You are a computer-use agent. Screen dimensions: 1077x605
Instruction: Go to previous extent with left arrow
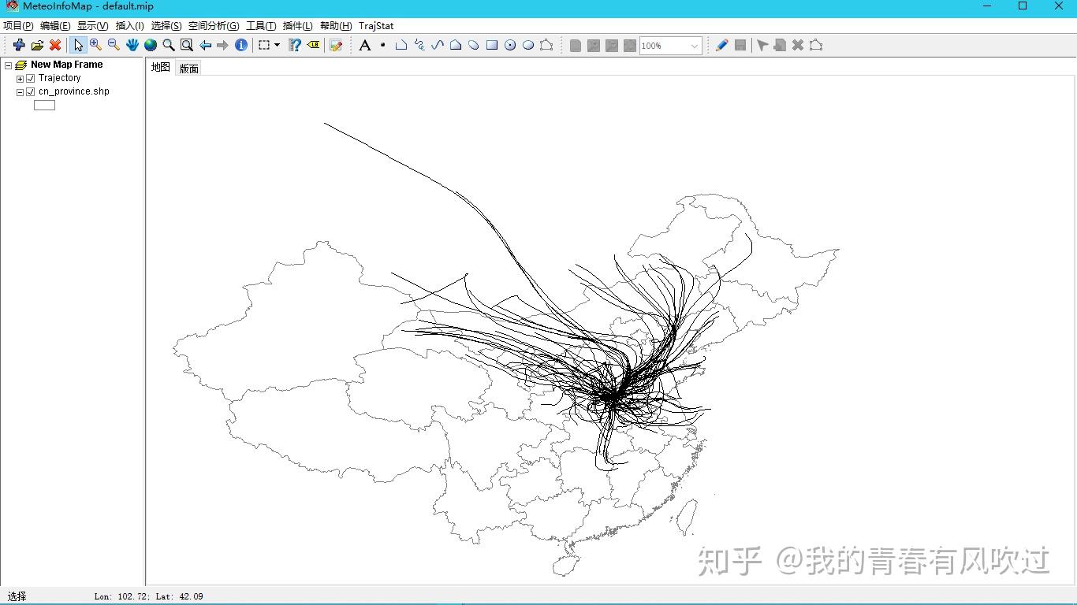(x=205, y=46)
